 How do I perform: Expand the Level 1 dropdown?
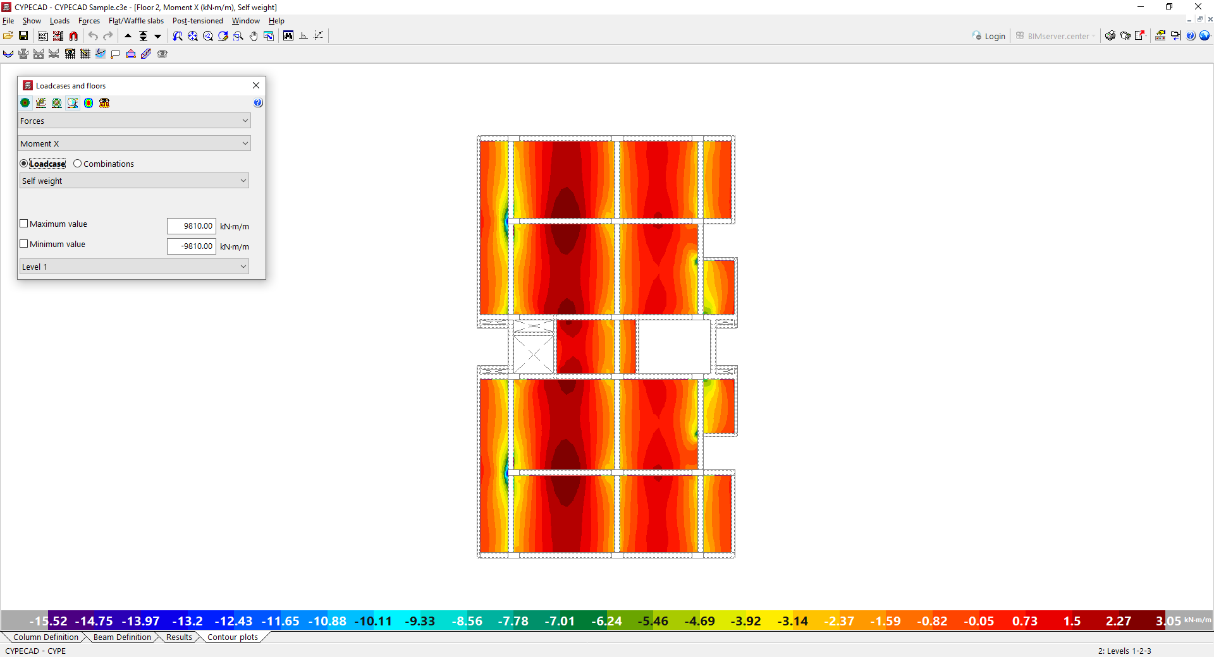pyautogui.click(x=134, y=267)
